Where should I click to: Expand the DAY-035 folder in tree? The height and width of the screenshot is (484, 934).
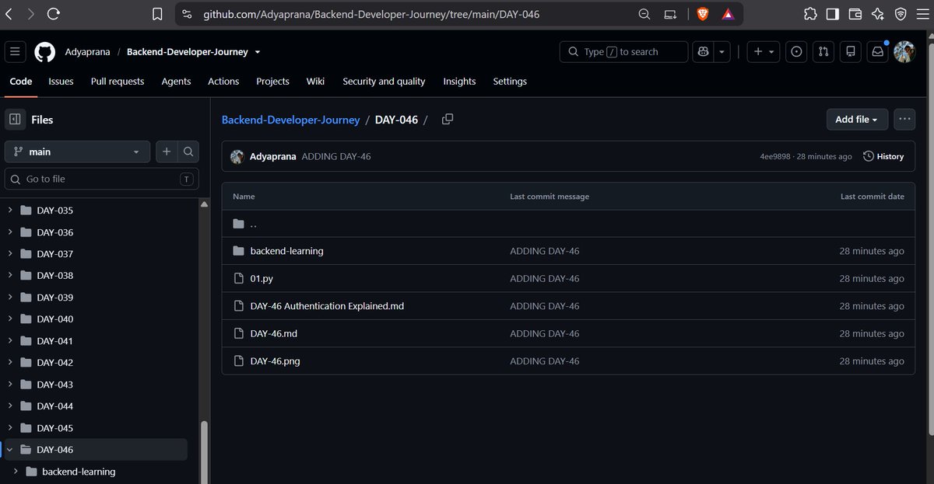10,211
